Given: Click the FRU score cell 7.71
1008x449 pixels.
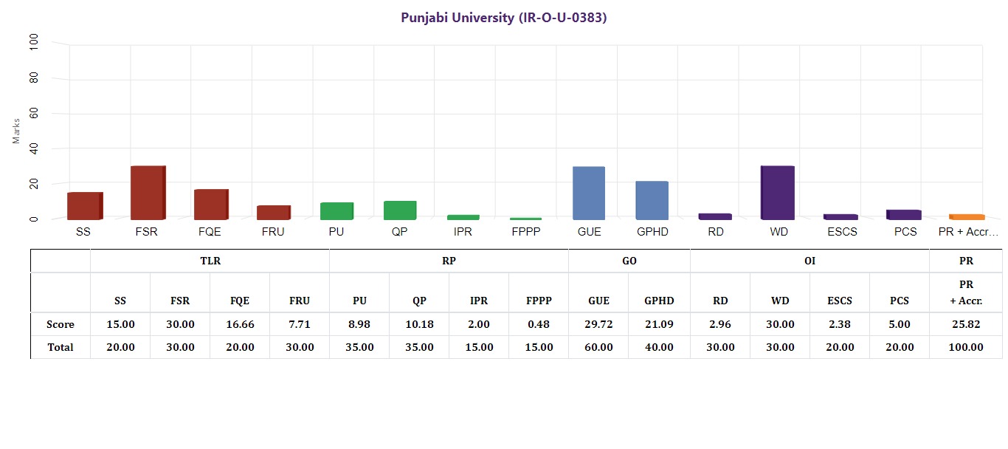Looking at the screenshot, I should tap(300, 324).
